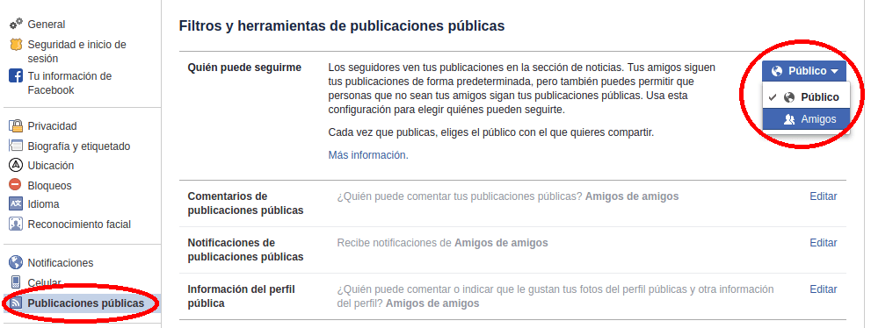Click the Biografía y etiquetado icon
This screenshot has height=328, width=871.
[16, 146]
